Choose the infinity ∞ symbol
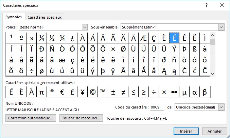The image size is (230, 138). pyautogui.click(x=174, y=92)
